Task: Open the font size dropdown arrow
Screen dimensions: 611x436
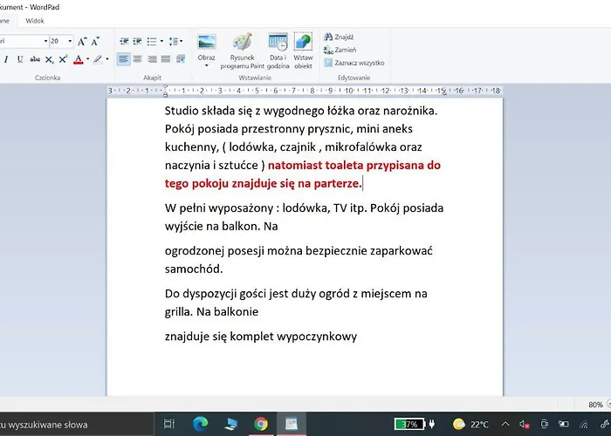Action: [x=70, y=41]
